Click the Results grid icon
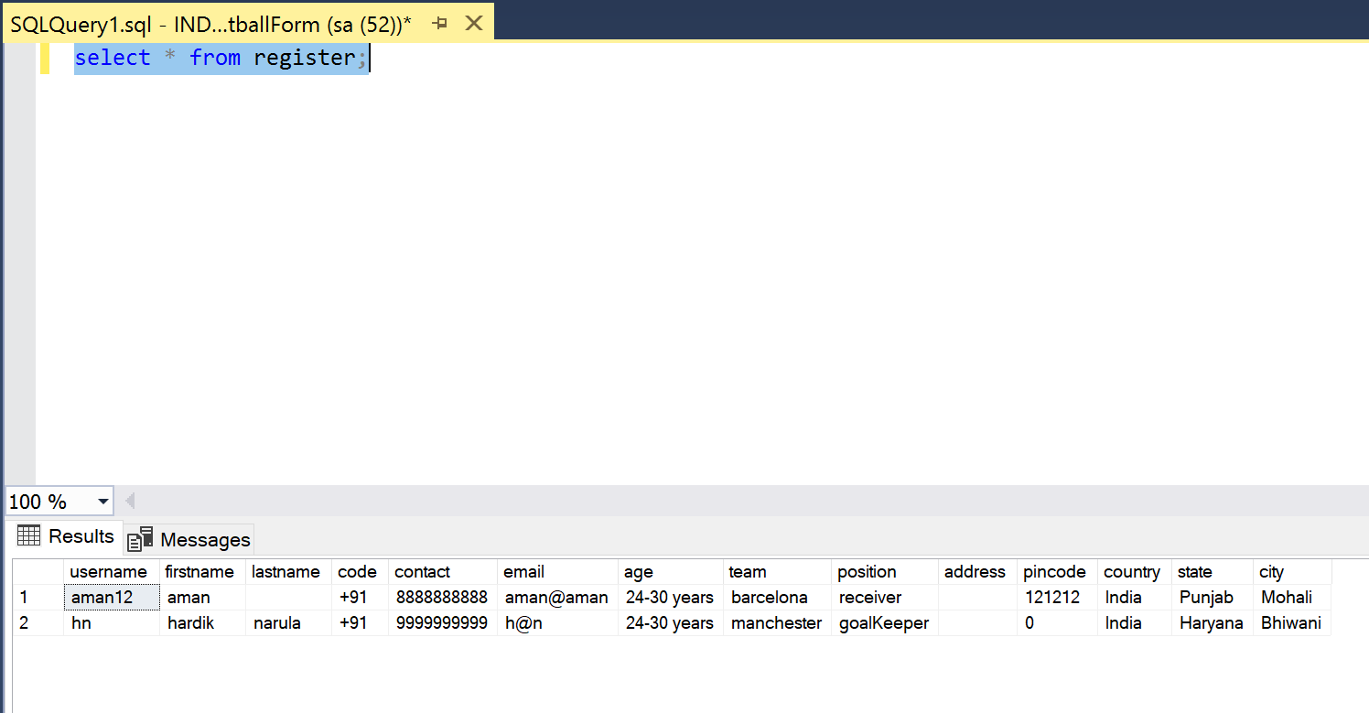 click(x=27, y=536)
